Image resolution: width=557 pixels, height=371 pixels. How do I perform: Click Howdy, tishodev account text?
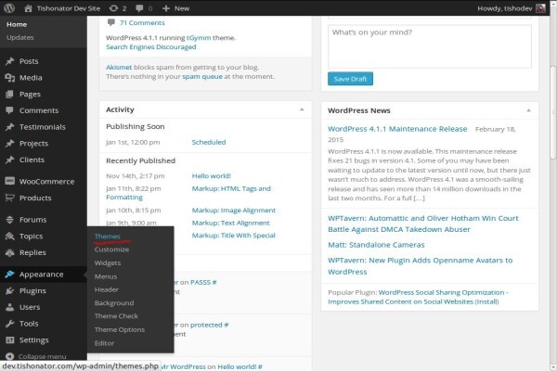point(504,8)
